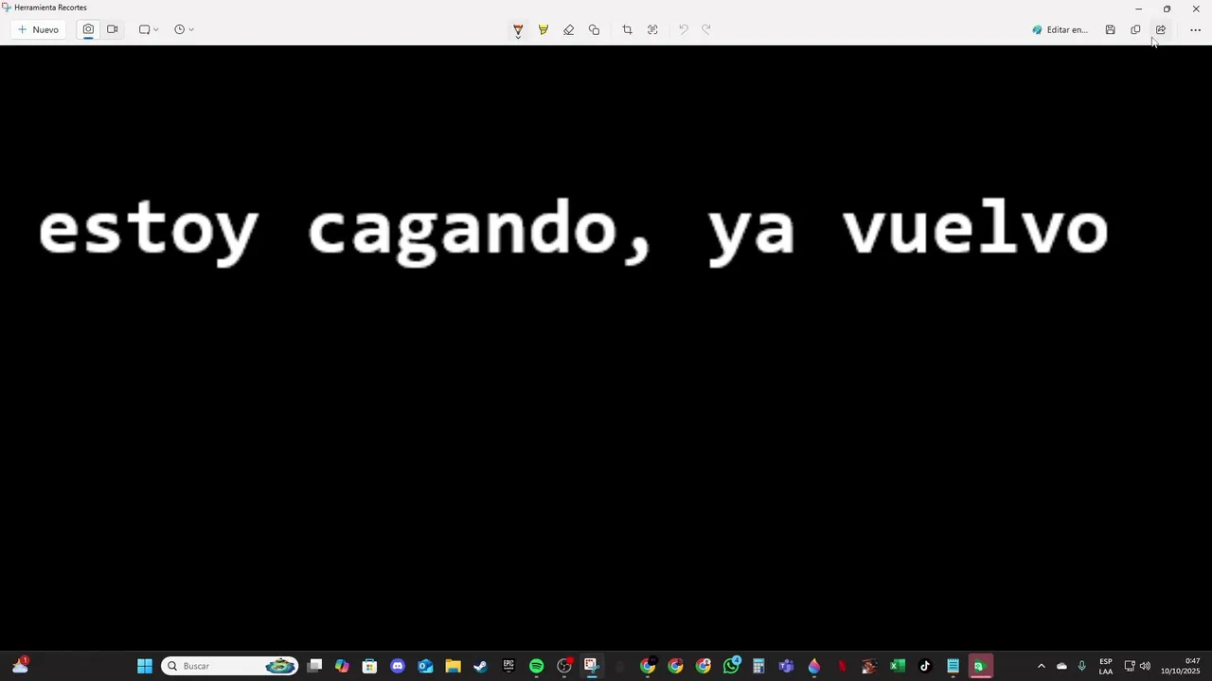Open the clock showing 0:47 10/10/2025

coord(1181,666)
